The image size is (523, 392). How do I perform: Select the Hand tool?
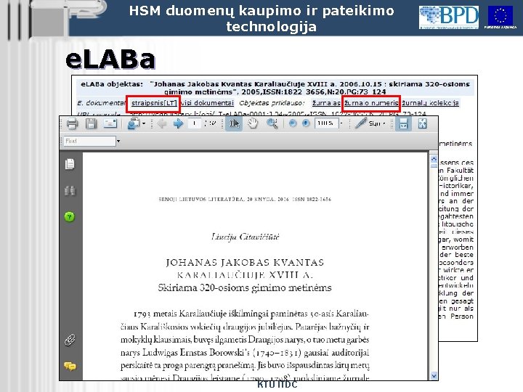point(253,123)
